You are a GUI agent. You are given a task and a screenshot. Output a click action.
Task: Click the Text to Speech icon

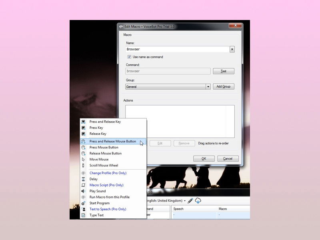83,209
